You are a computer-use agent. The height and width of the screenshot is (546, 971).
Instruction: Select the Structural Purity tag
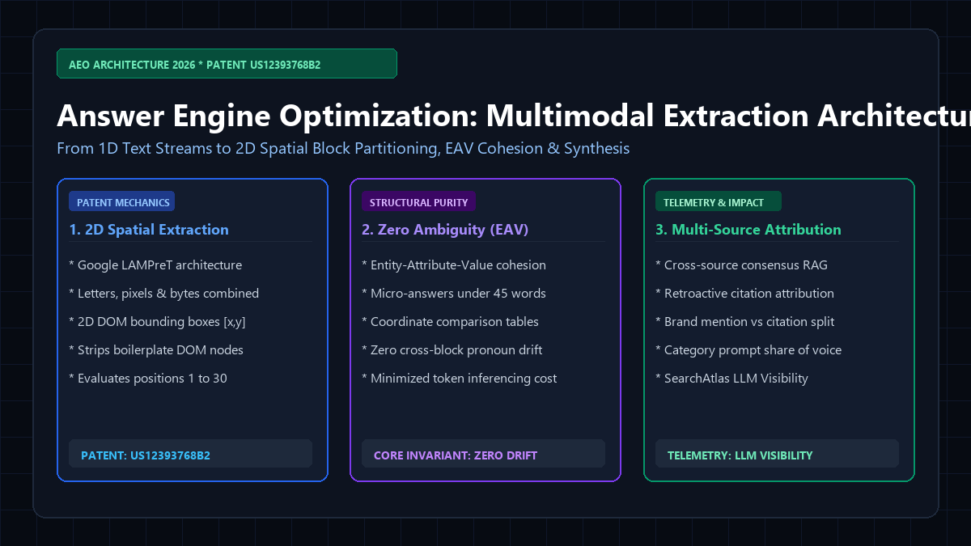pyautogui.click(x=418, y=202)
